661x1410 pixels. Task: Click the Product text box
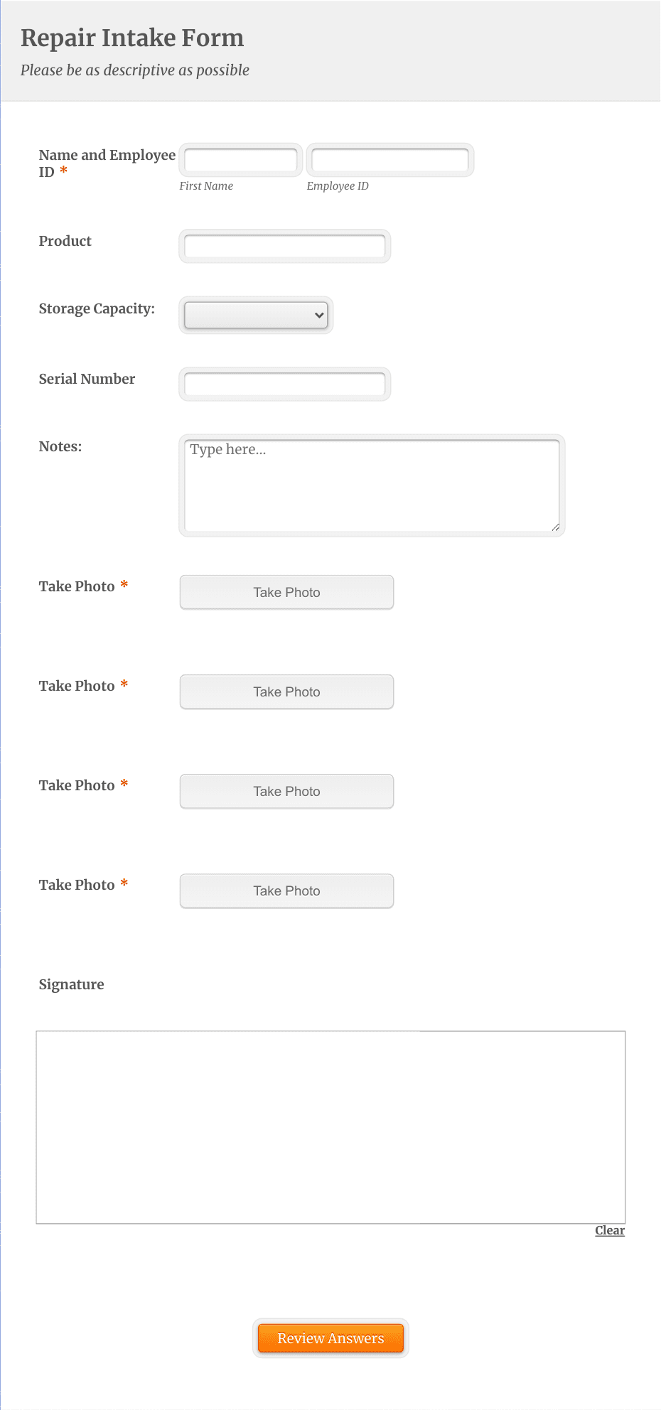click(284, 246)
